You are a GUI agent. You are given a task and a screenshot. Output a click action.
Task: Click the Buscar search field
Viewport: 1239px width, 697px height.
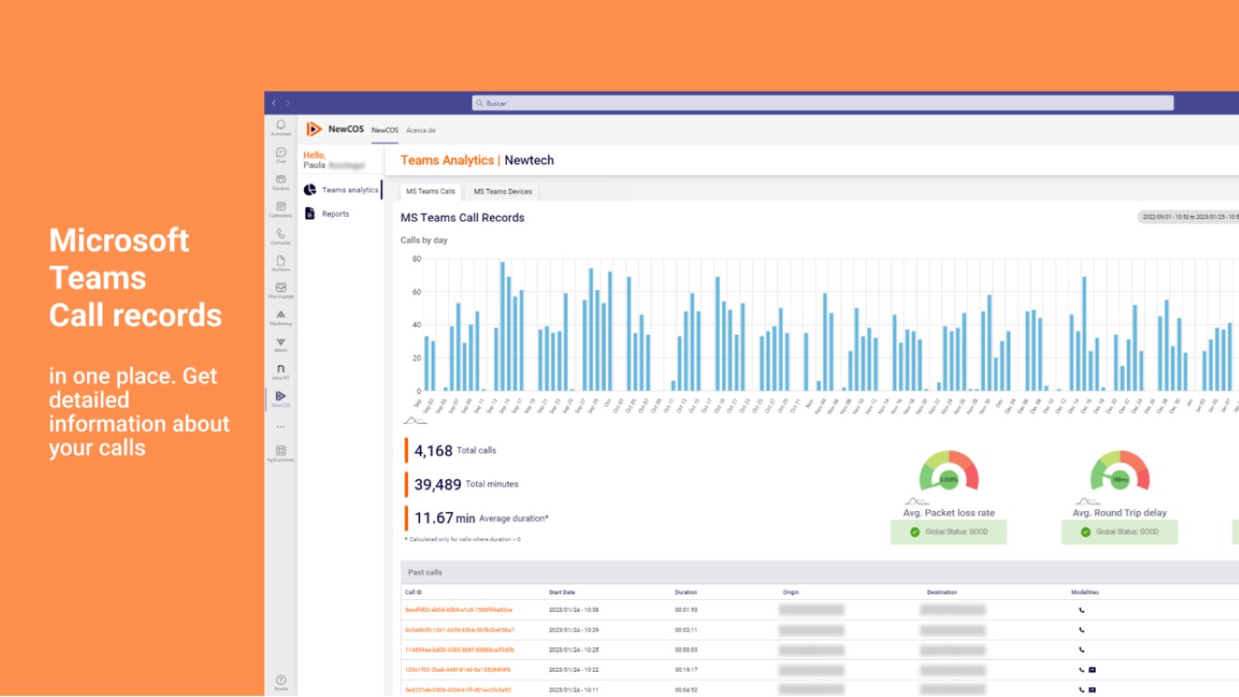823,103
